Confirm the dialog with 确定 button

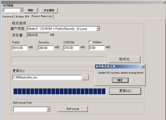coord(120,80)
